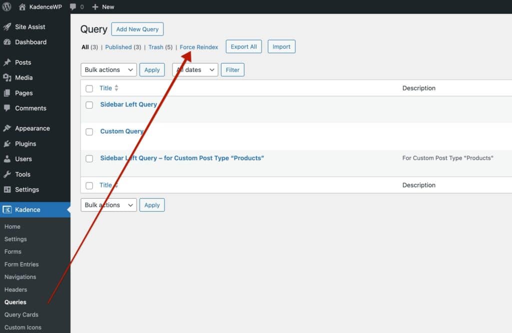The image size is (512, 333).
Task: Select the Media library icon
Action: tap(7, 78)
